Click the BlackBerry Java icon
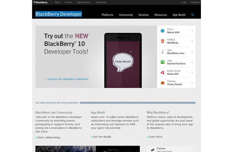 tap(163, 52)
